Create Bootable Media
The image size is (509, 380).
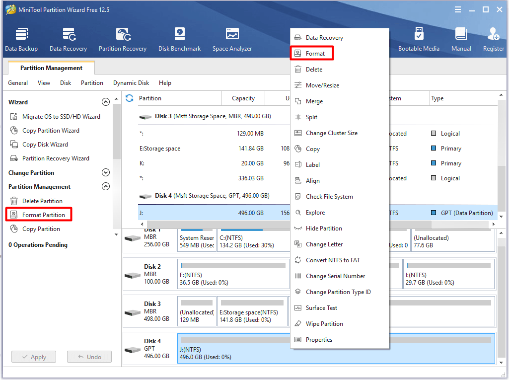tap(419, 40)
